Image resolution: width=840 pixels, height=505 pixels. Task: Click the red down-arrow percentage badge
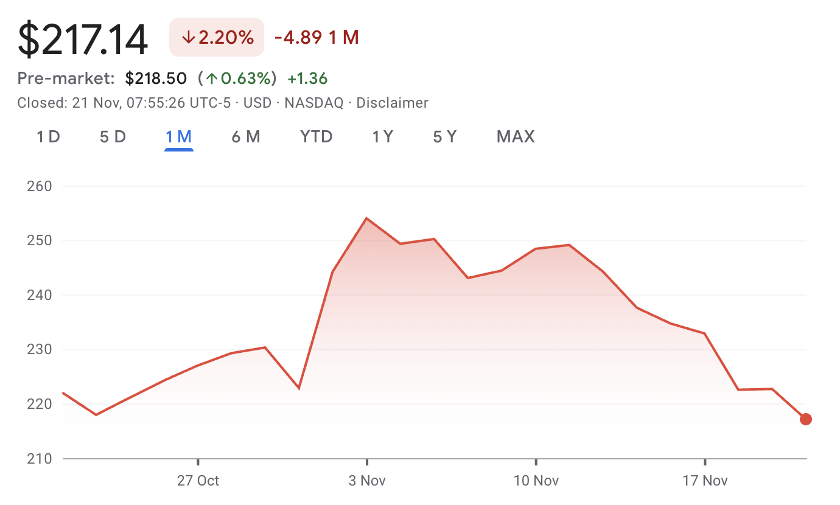[x=216, y=37]
